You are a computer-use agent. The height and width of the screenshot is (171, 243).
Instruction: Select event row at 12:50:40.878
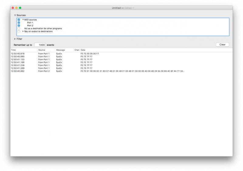click(122, 54)
